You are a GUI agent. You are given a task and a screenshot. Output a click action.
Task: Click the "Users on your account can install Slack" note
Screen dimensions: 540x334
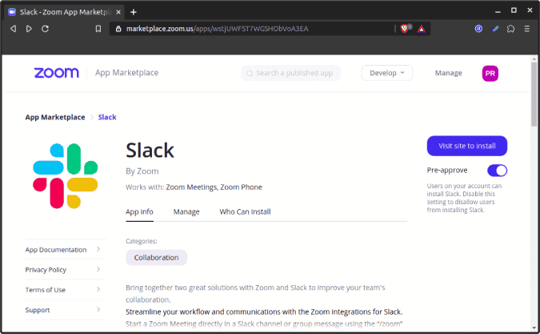coord(464,198)
